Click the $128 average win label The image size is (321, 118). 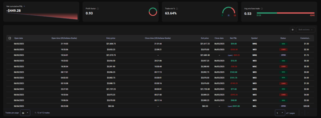click(x=259, y=15)
